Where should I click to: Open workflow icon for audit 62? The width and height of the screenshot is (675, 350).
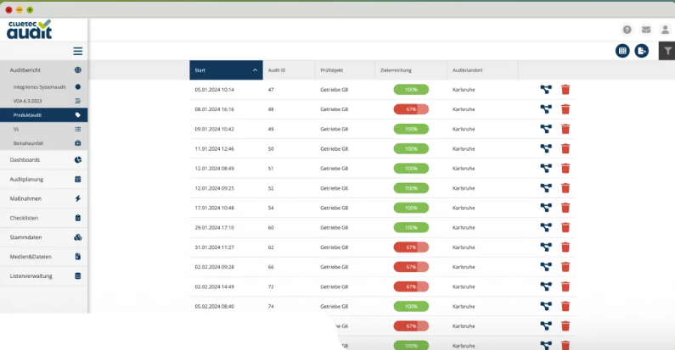546,247
